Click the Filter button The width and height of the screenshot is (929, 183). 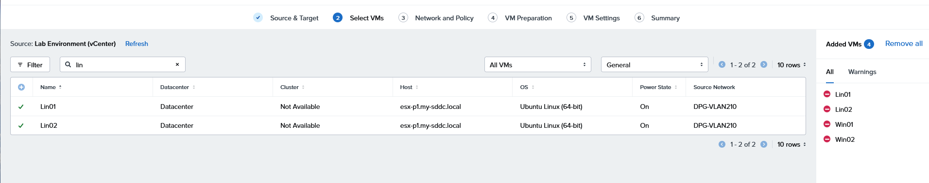pyautogui.click(x=30, y=64)
